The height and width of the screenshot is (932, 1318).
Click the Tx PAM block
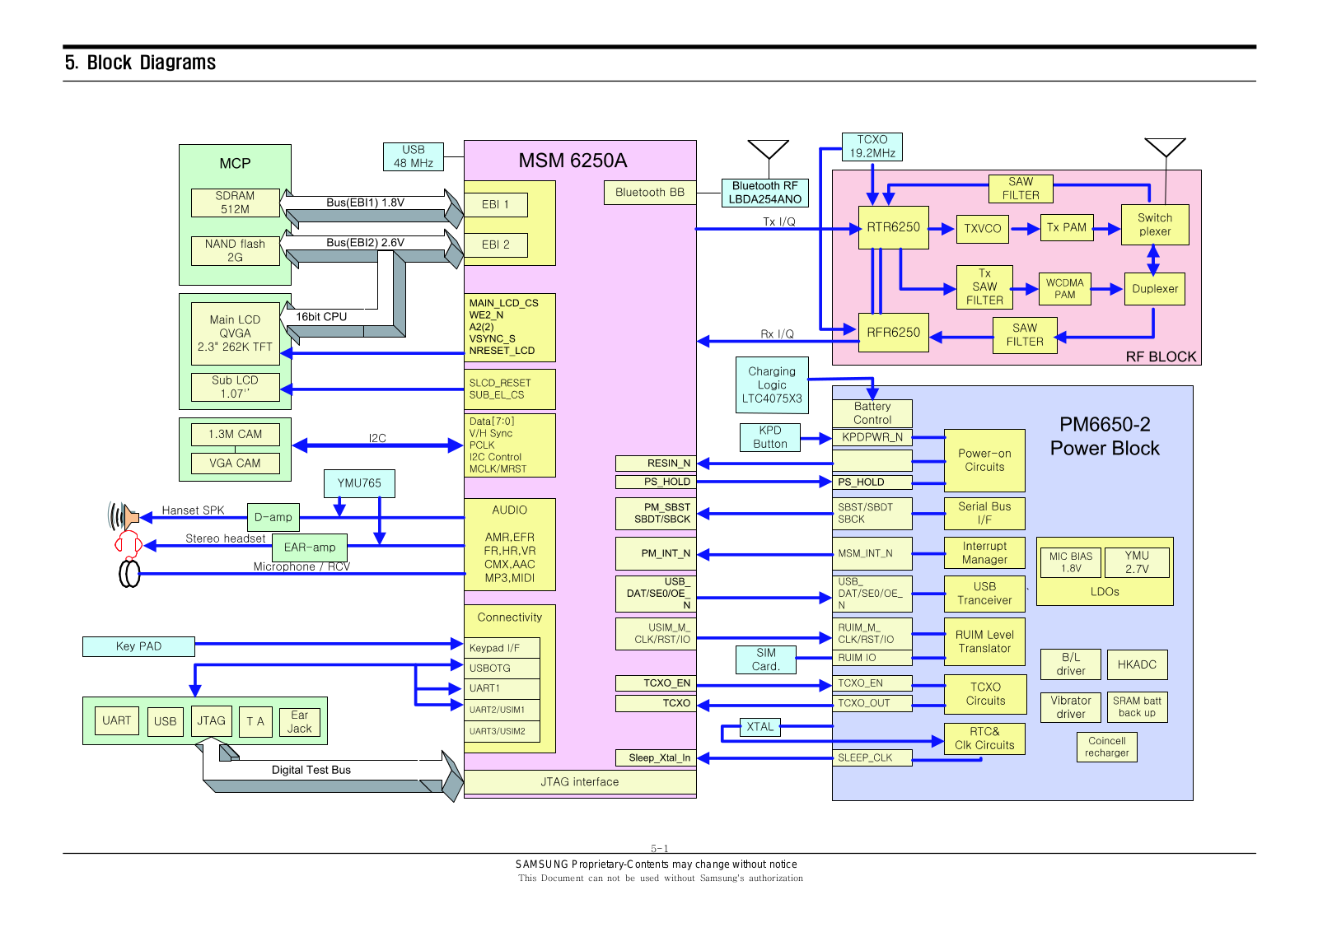click(1067, 227)
